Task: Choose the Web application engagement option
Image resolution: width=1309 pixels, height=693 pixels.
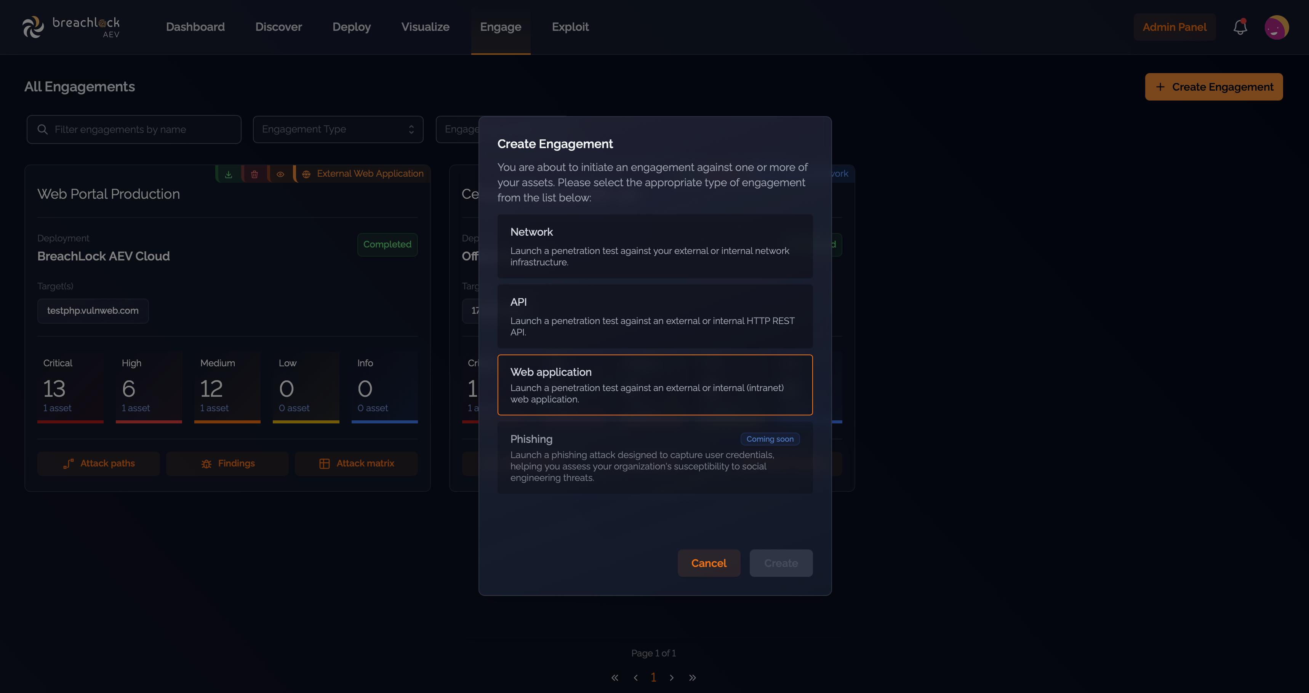Action: (x=654, y=385)
